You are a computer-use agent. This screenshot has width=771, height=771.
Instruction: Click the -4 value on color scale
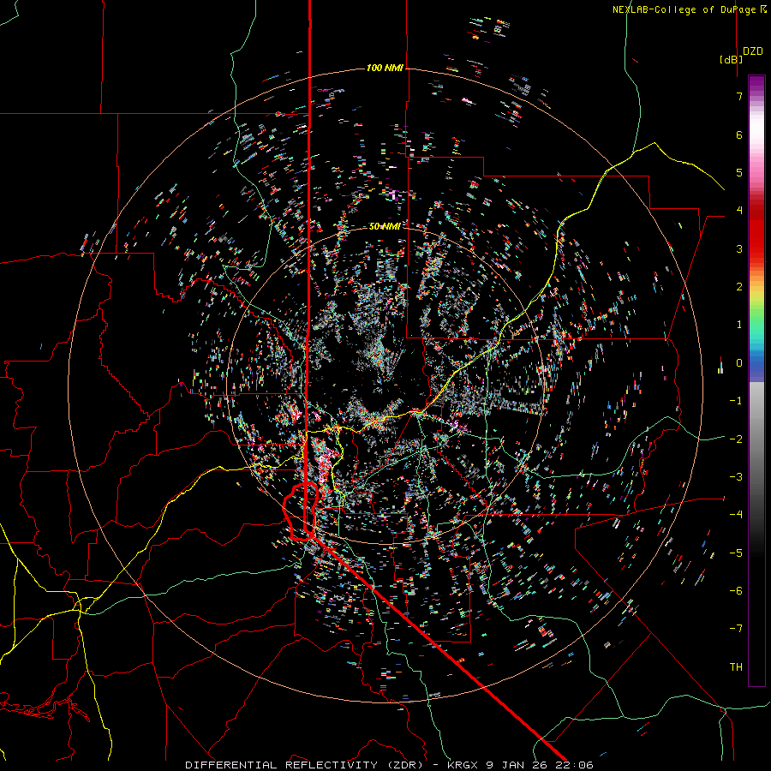pyautogui.click(x=736, y=515)
